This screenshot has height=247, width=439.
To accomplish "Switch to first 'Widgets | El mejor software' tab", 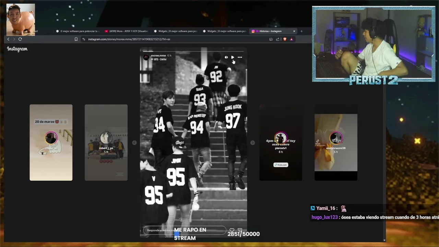I will (x=176, y=31).
